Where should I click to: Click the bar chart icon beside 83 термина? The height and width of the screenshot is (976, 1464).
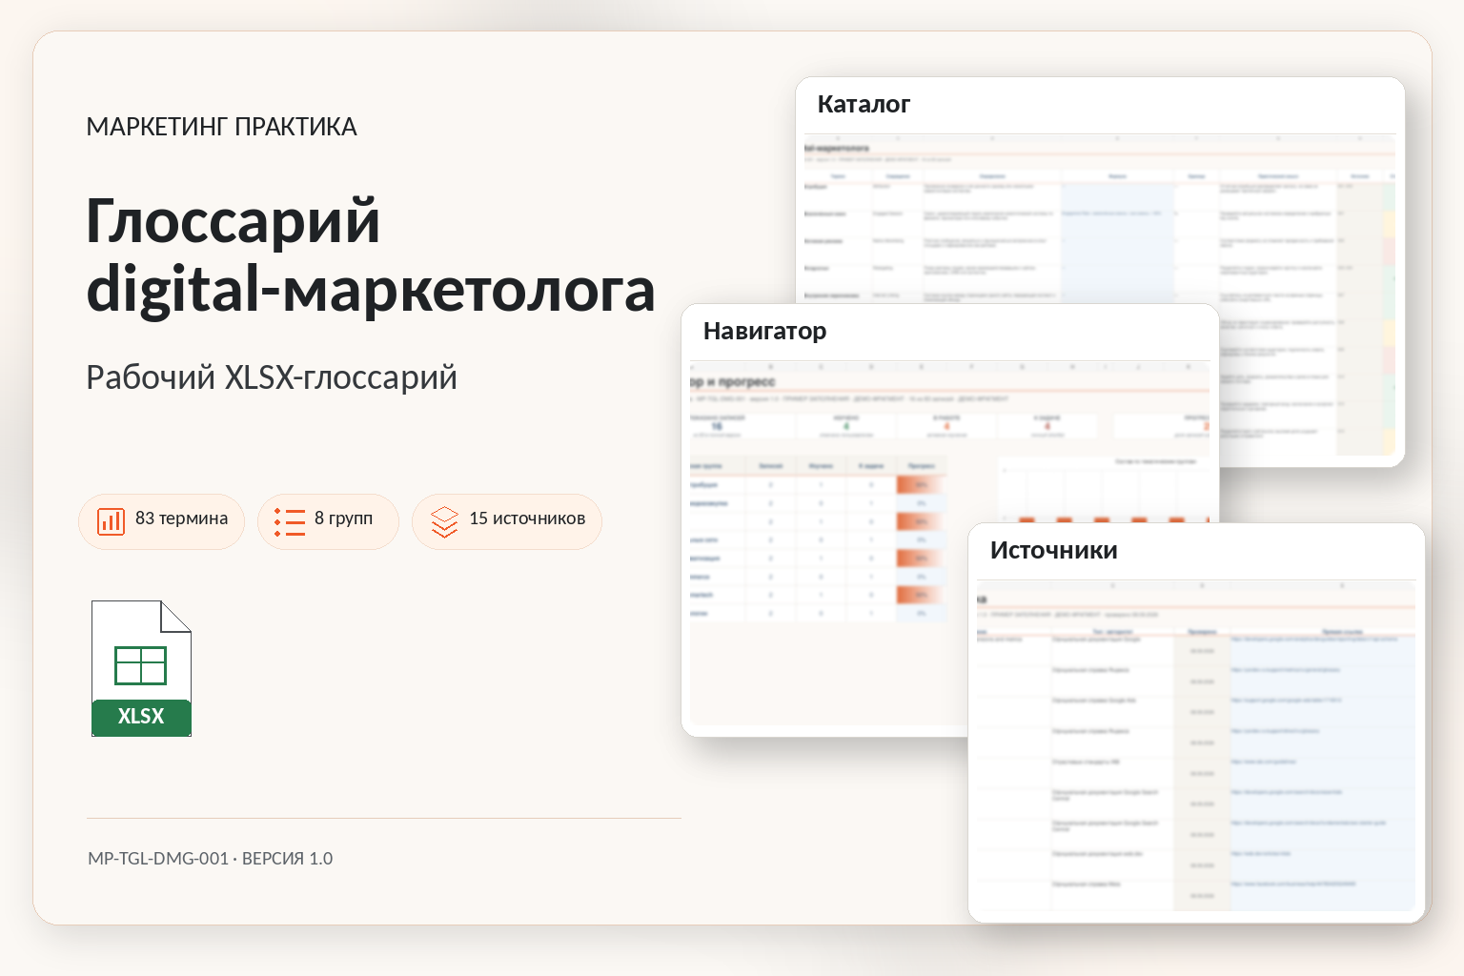[112, 521]
